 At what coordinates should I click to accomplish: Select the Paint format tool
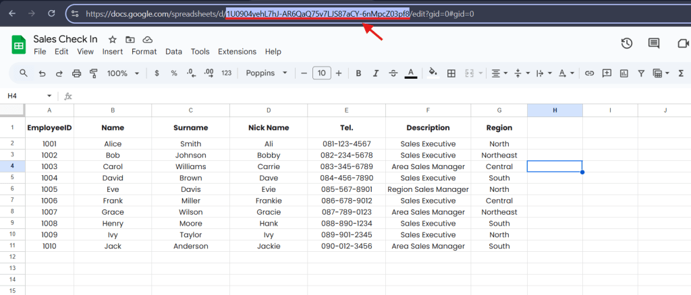[94, 73]
